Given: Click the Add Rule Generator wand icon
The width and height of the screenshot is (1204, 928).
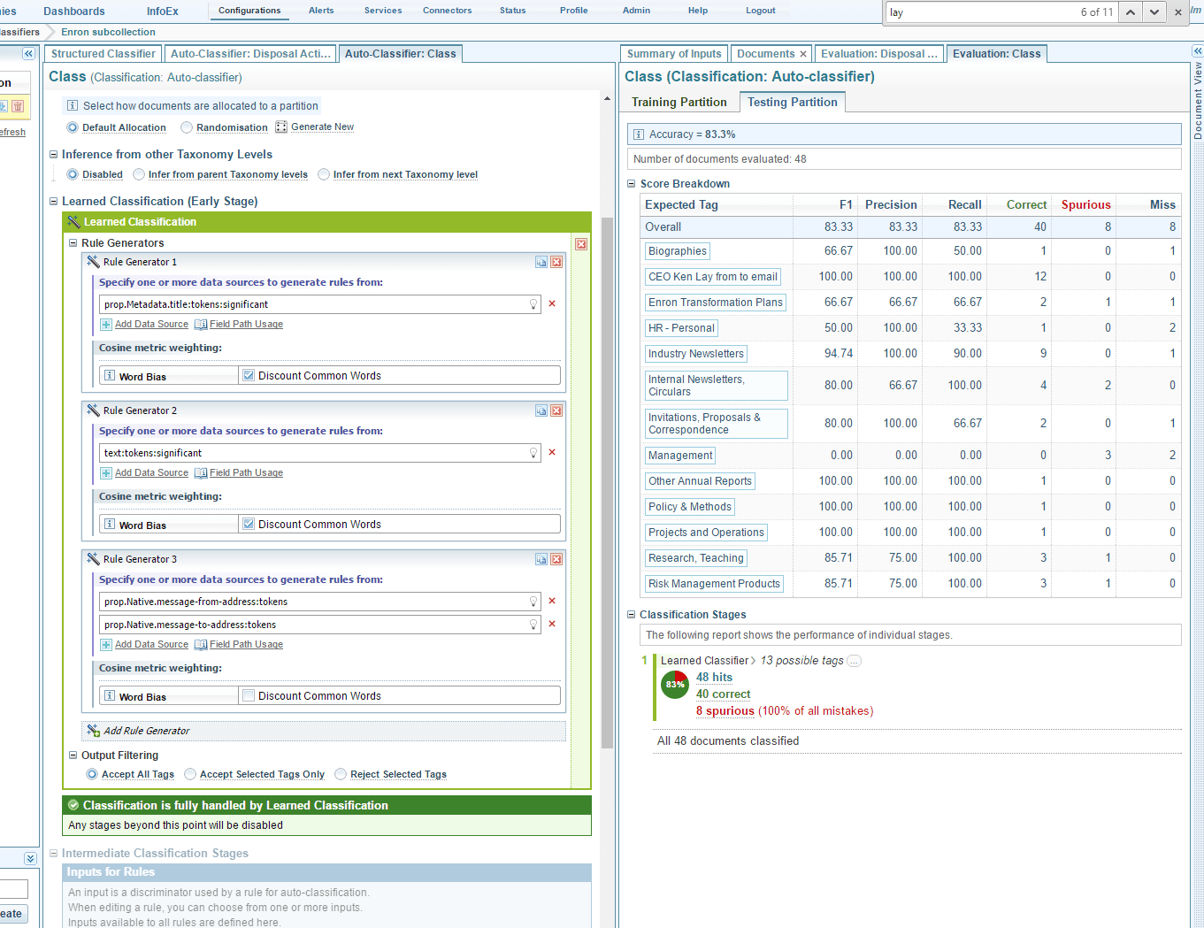Looking at the screenshot, I should click(x=94, y=731).
